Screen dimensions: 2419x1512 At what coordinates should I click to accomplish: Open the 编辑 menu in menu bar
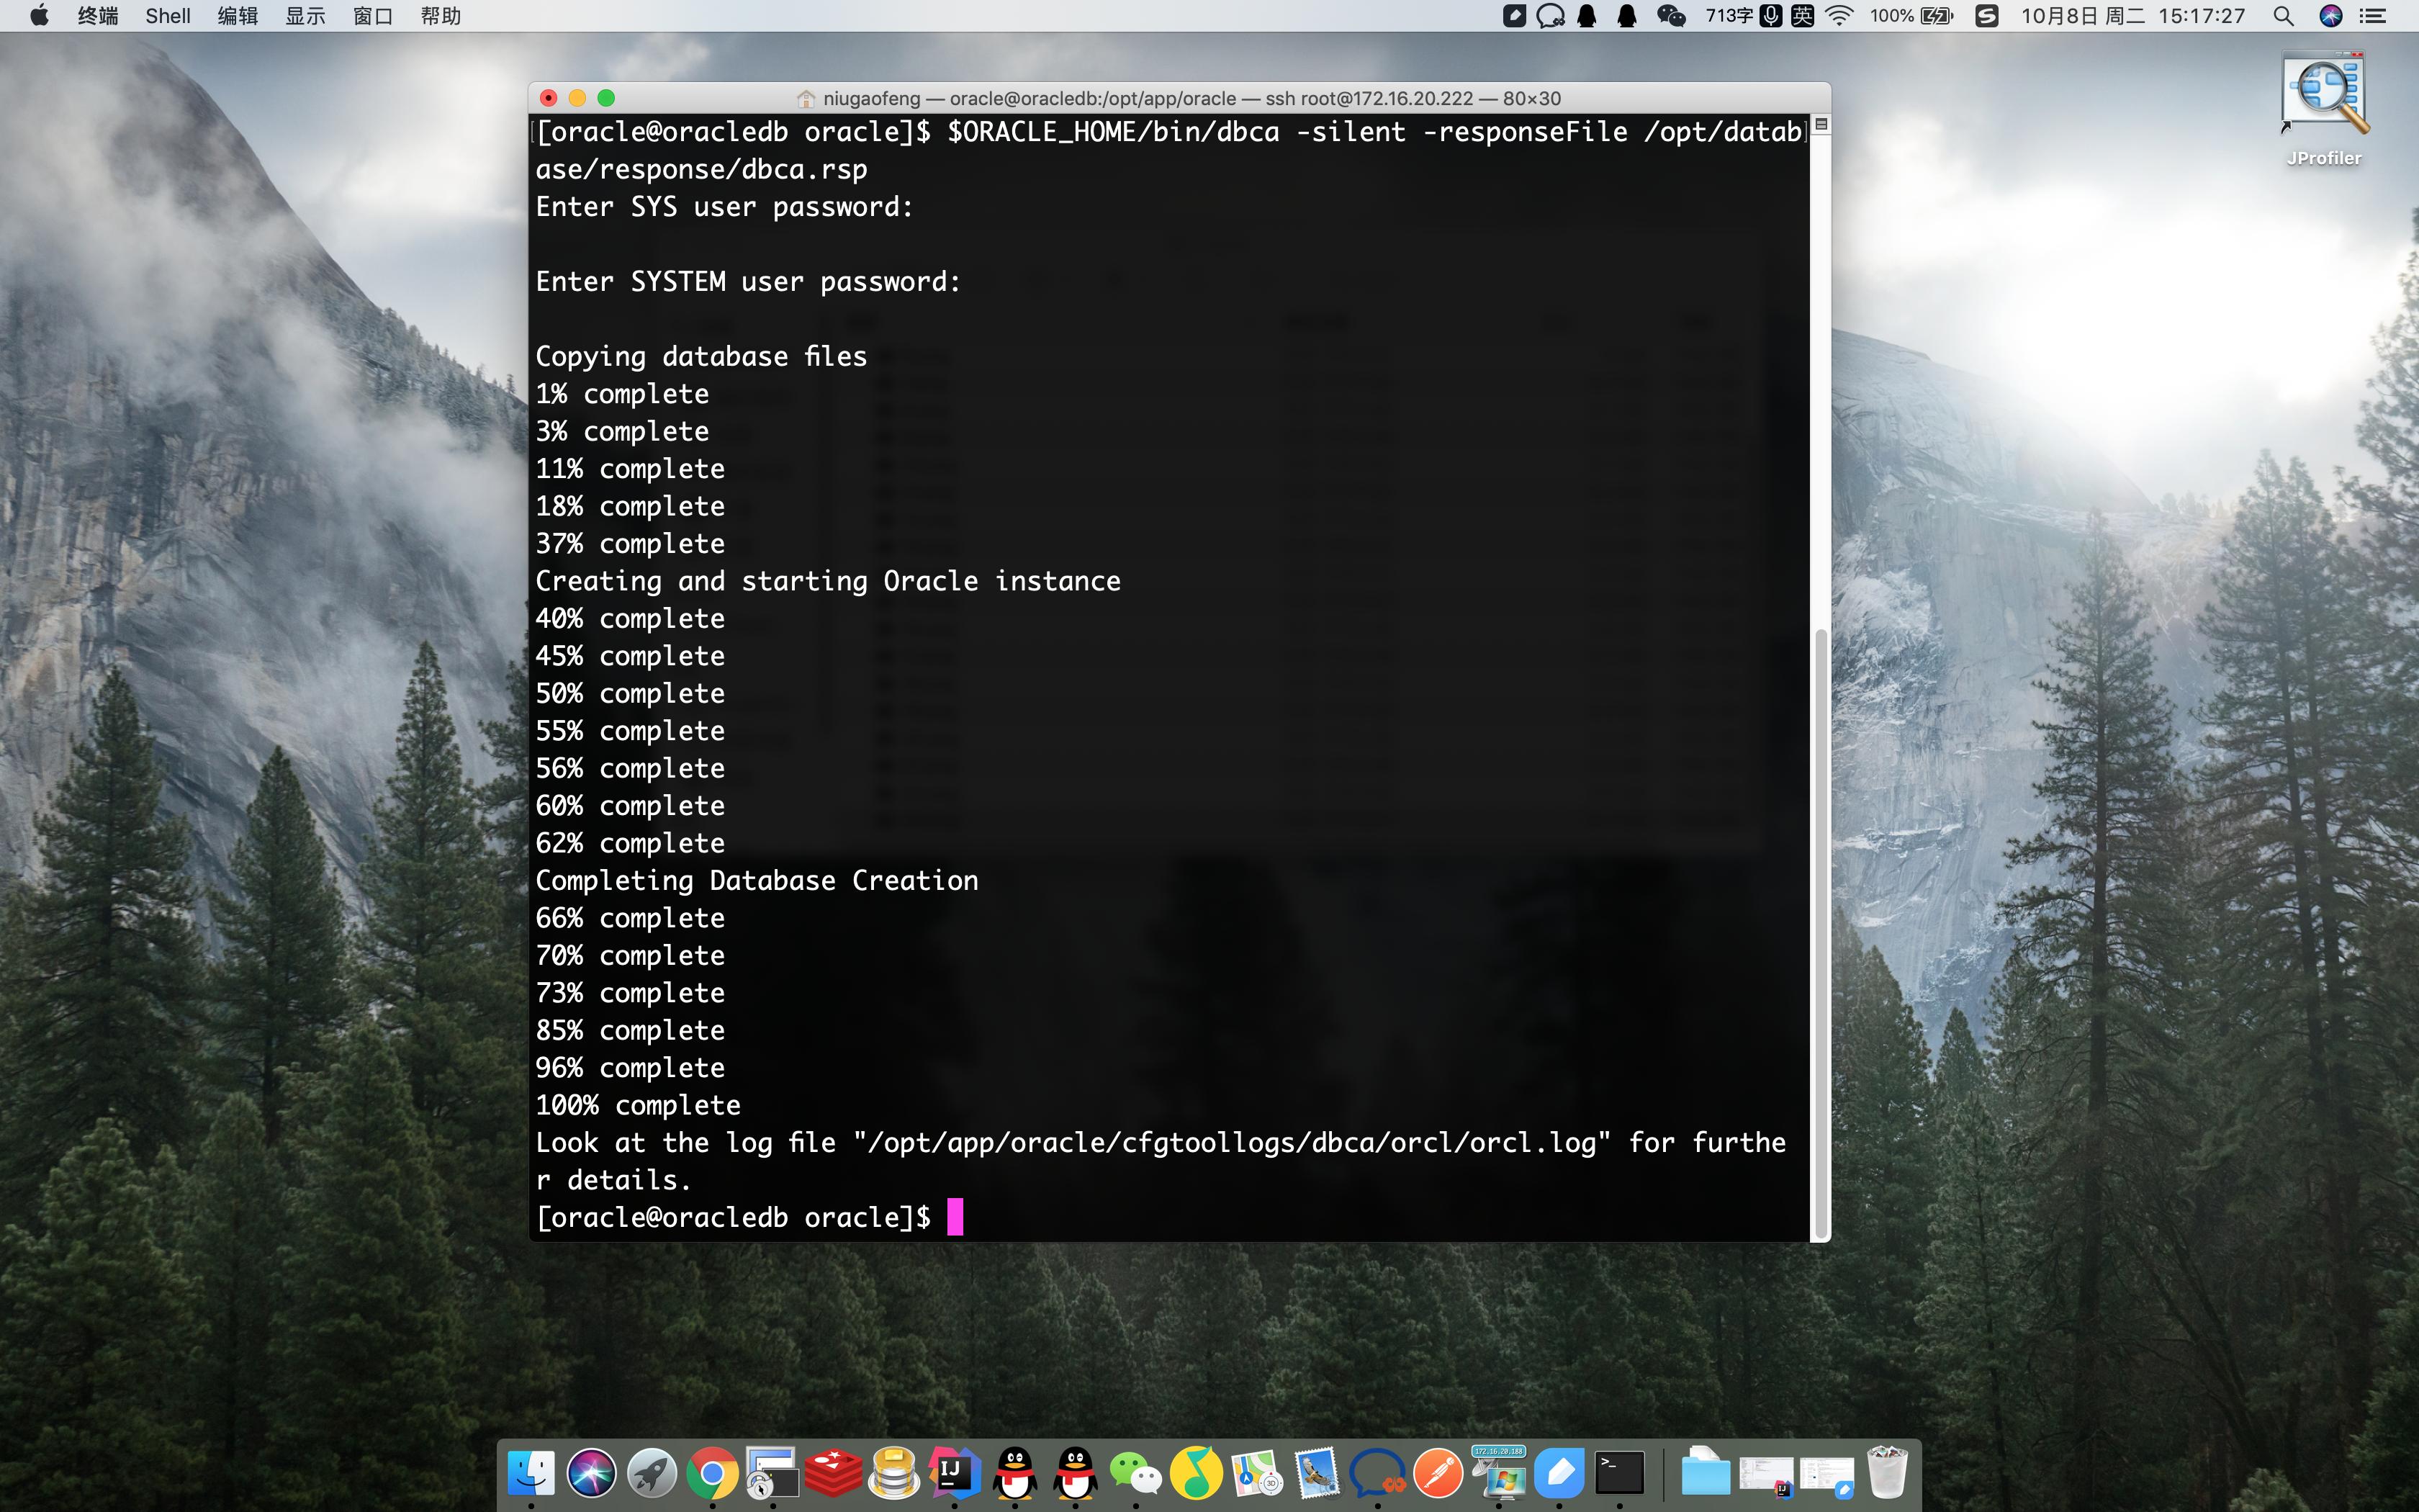coord(237,15)
